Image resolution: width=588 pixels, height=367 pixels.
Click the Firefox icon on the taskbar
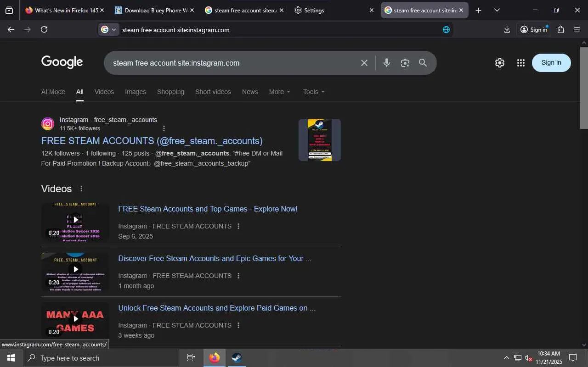coord(215,358)
